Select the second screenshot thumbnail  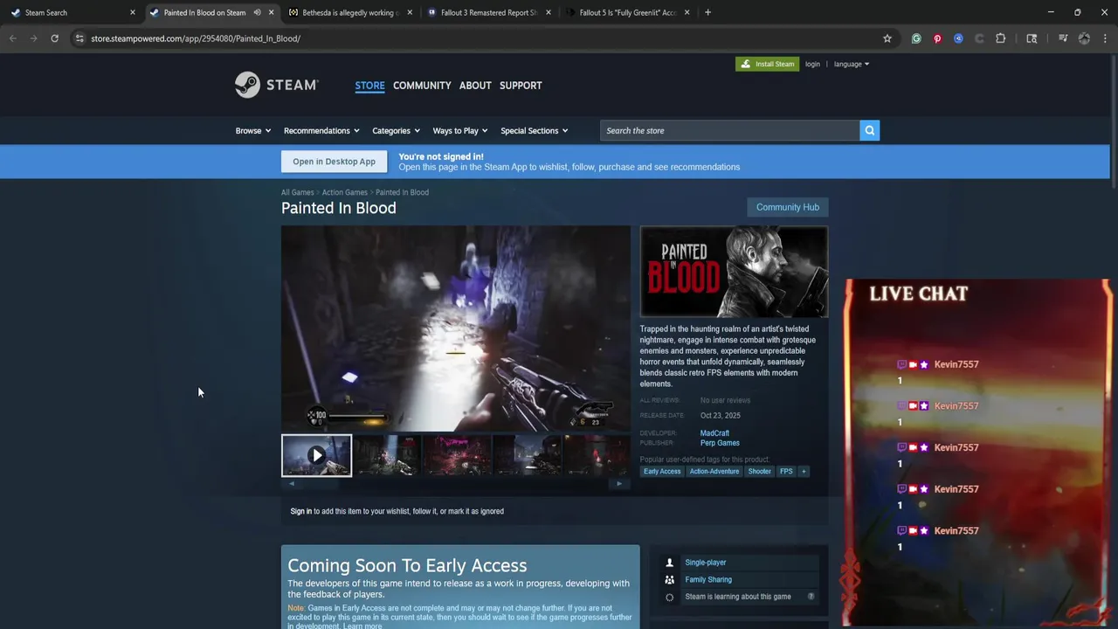coord(387,455)
